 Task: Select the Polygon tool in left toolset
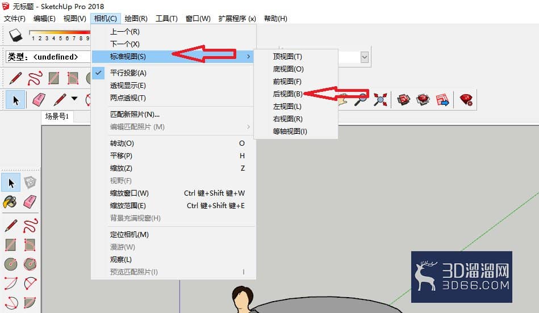(x=30, y=264)
